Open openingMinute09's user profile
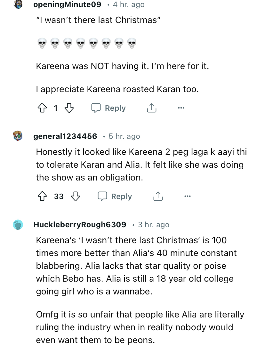265x345 pixels. [67, 4]
